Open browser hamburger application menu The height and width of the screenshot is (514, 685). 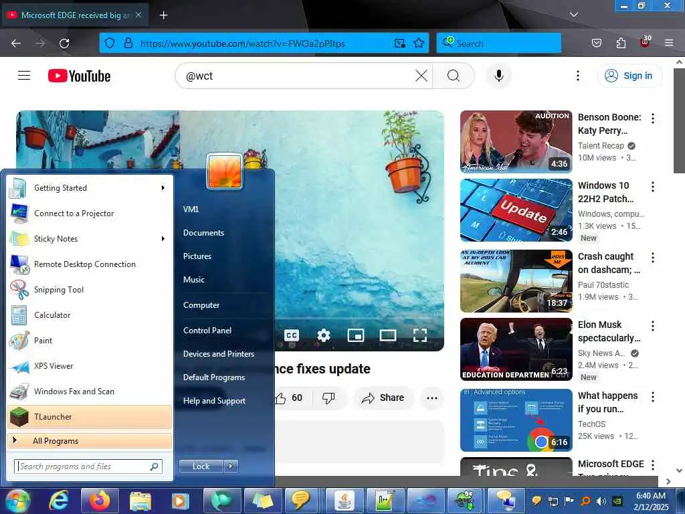[x=669, y=43]
